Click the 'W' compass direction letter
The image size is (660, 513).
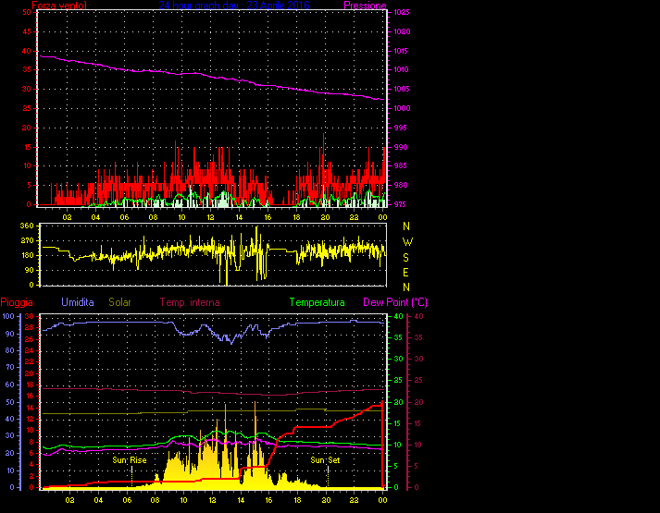coord(407,241)
